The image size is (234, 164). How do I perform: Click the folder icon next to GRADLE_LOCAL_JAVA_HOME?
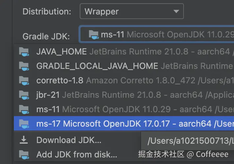(x=24, y=66)
